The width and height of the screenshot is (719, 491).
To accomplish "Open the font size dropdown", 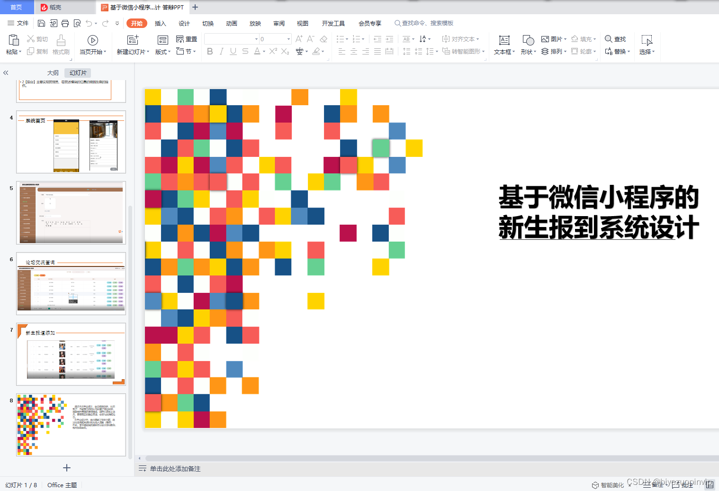I will pos(288,39).
